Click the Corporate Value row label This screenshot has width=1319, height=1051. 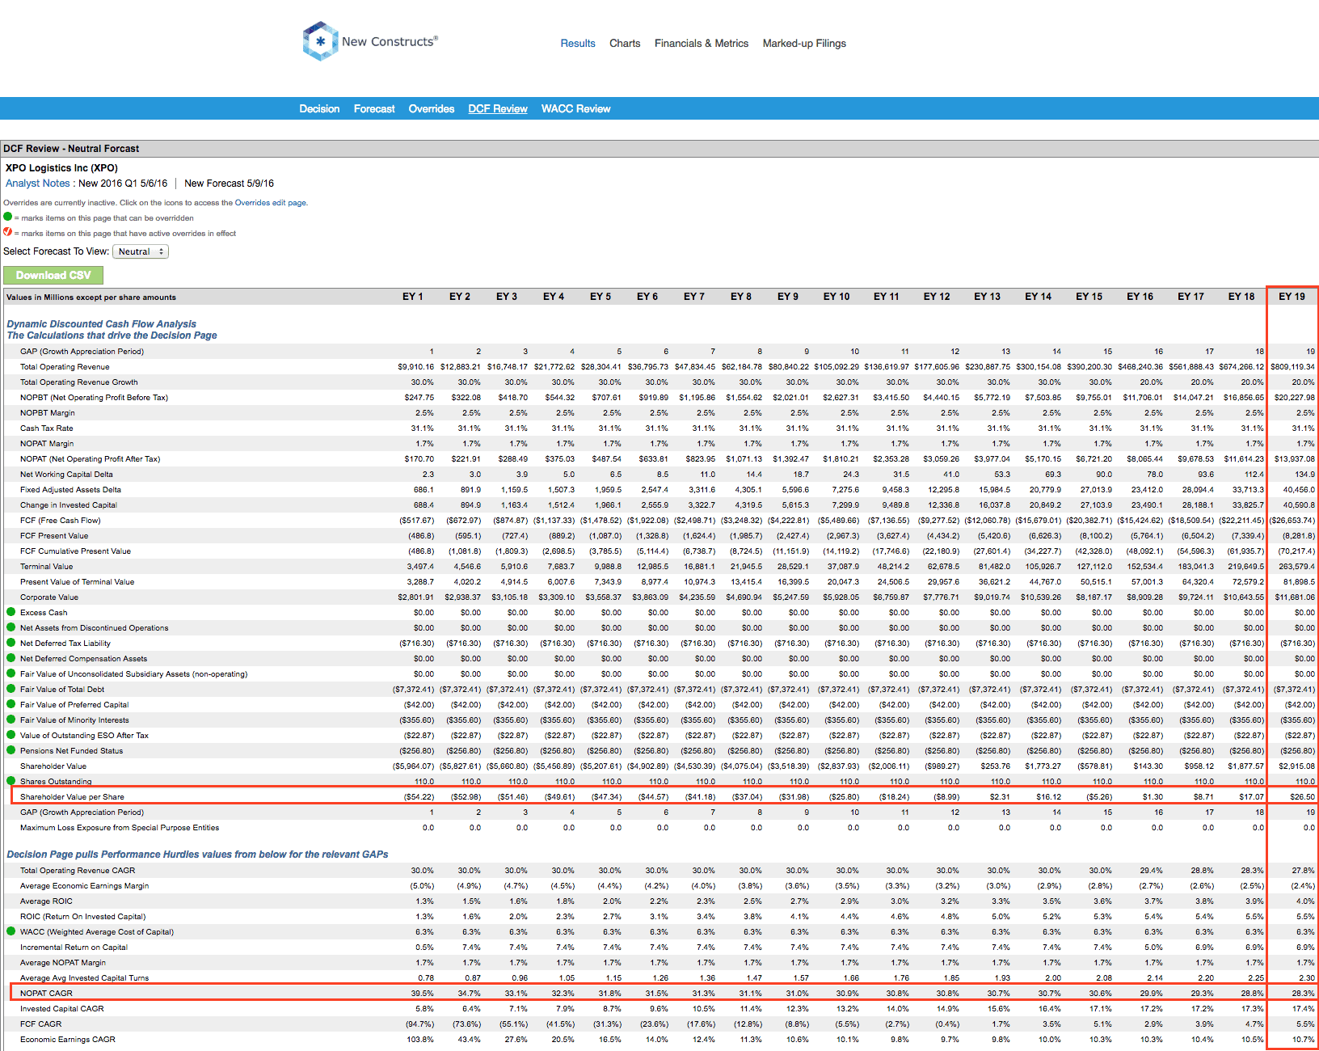[x=49, y=597]
